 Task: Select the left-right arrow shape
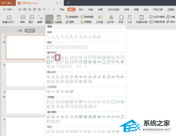67,77
